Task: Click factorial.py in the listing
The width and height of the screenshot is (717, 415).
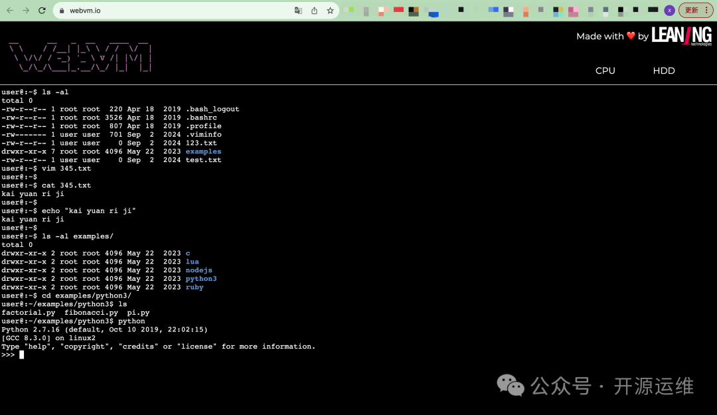Action: [x=29, y=313]
